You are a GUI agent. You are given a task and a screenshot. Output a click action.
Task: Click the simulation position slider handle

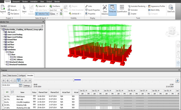(74, 80)
